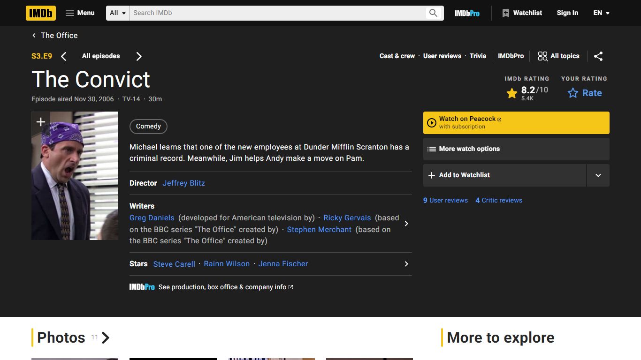Click the TV-14 rating label
641x360 pixels.
(x=131, y=99)
